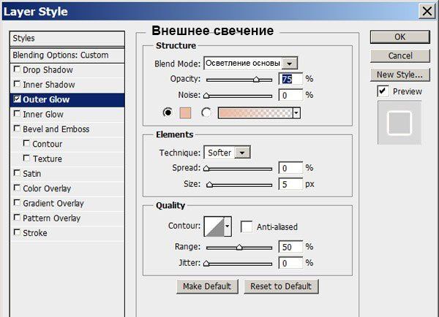Viewport: 439px width, 317px height.
Task: Click the Jitter slider handle
Action: (x=206, y=264)
